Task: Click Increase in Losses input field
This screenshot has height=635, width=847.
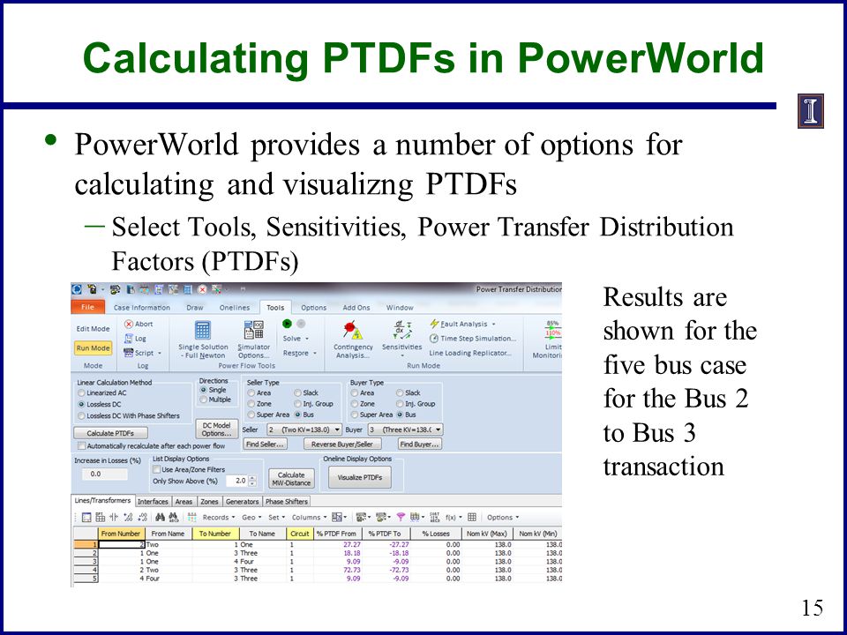Action: tap(105, 474)
